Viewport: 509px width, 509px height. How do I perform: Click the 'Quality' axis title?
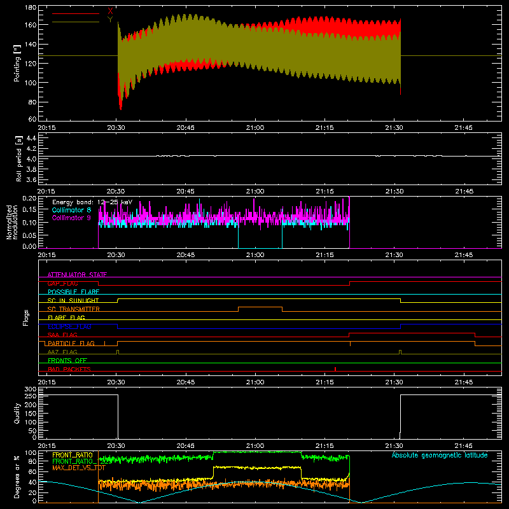17,413
